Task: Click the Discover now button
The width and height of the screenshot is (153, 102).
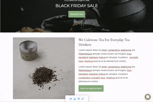Action: 76,14
